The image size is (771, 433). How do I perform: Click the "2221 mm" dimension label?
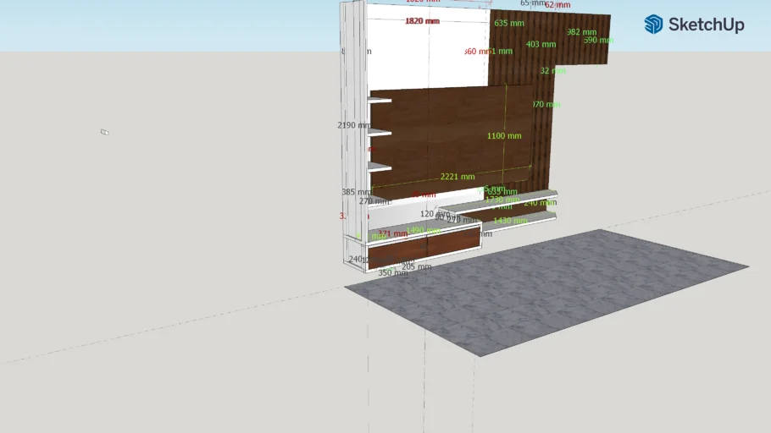(458, 176)
